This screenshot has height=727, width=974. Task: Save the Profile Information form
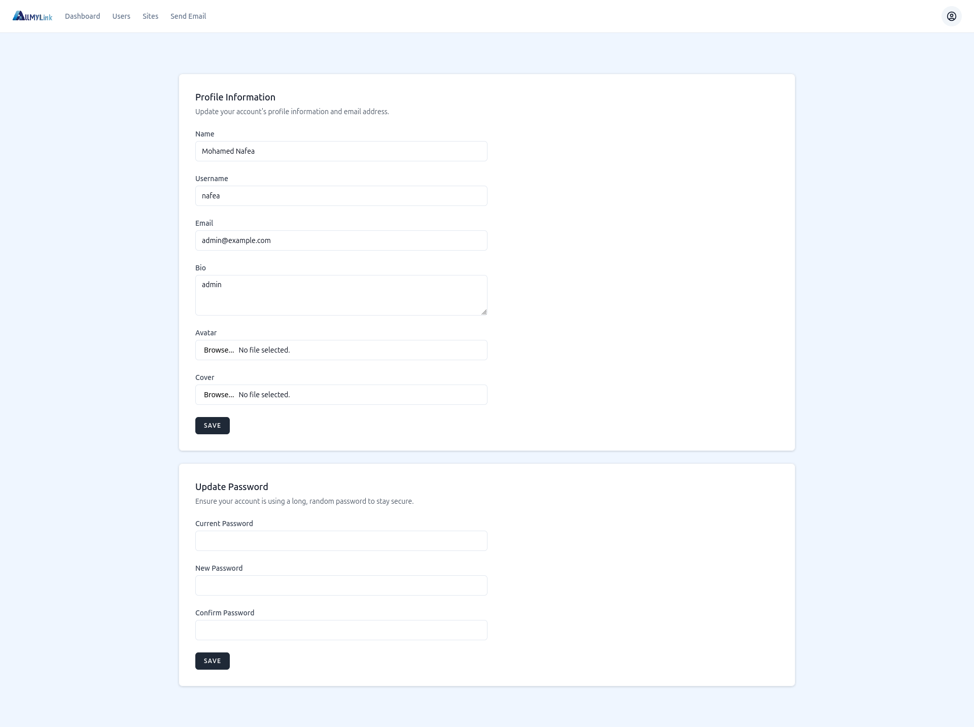(212, 426)
